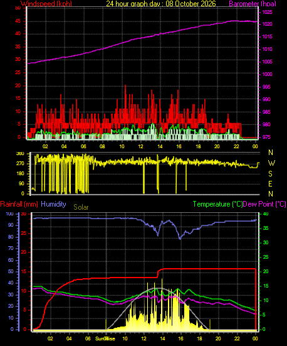Click hour 04 on the bottom chart's time axis
287x346 pixels.
pos(69,338)
